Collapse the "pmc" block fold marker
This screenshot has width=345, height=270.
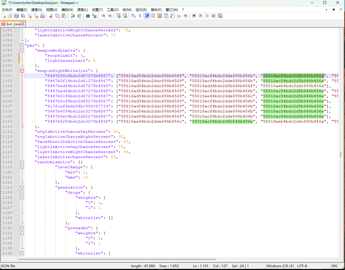point(22,45)
